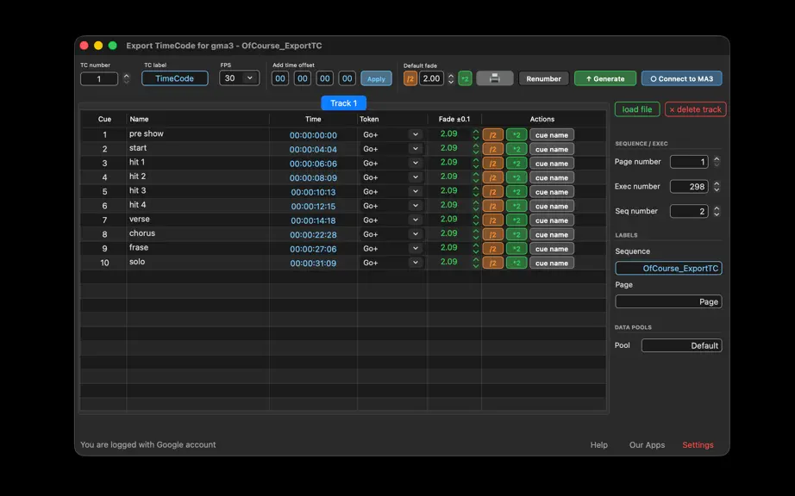Viewport: 795px width, 496px height.
Task: Double fade for chorus cue
Action: (x=516, y=234)
